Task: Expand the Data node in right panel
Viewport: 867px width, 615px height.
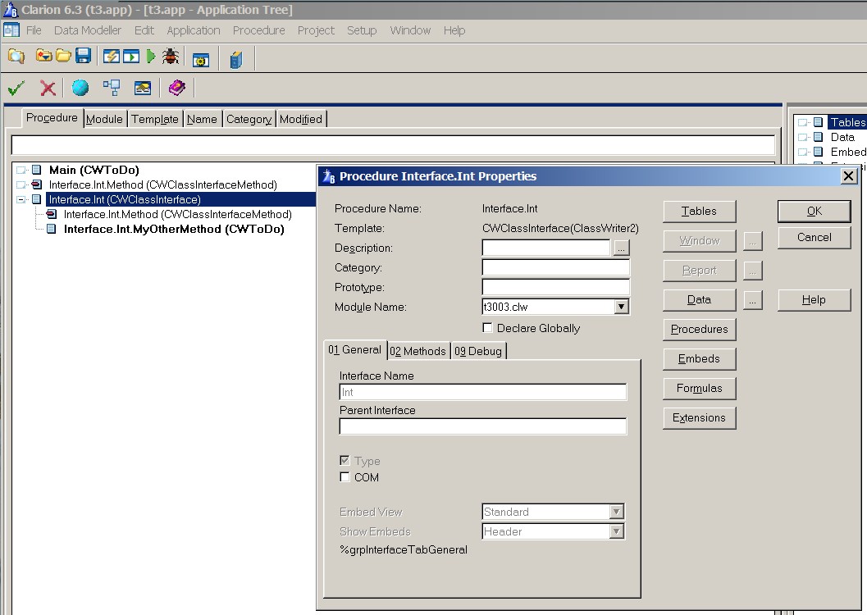Action: pyautogui.click(x=801, y=137)
